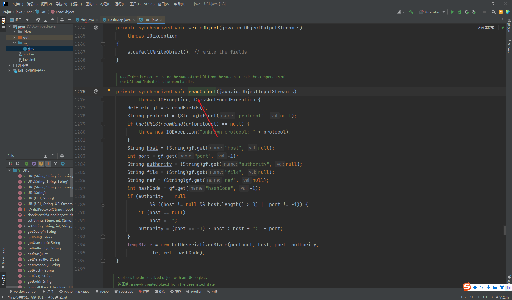Screen dimensions: 512x300
Task: Click the structure panel scrollbar
Action: tap(71, 183)
